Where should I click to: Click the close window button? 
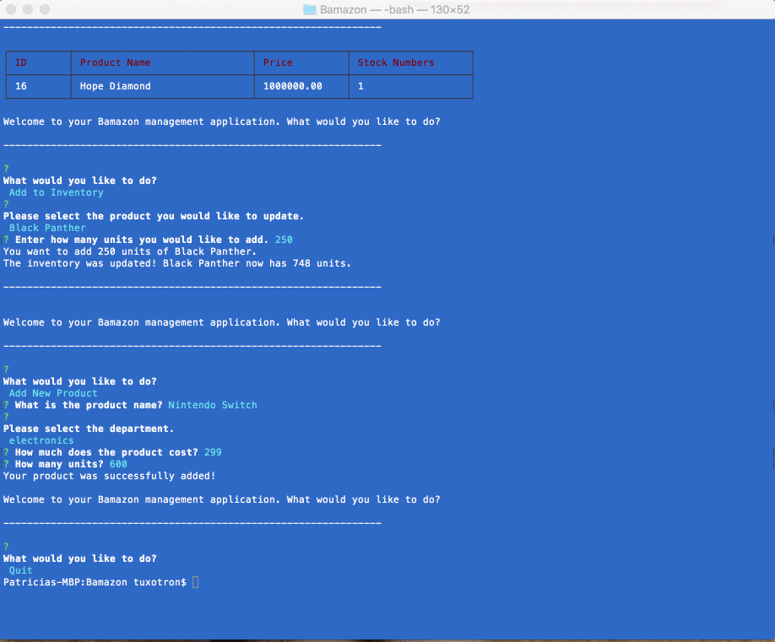click(x=11, y=9)
